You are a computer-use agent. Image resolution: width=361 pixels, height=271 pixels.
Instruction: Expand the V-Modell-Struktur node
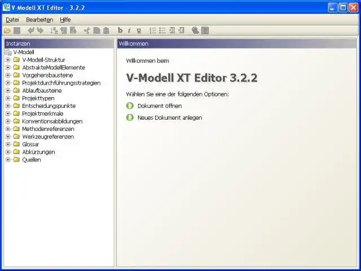(x=8, y=60)
